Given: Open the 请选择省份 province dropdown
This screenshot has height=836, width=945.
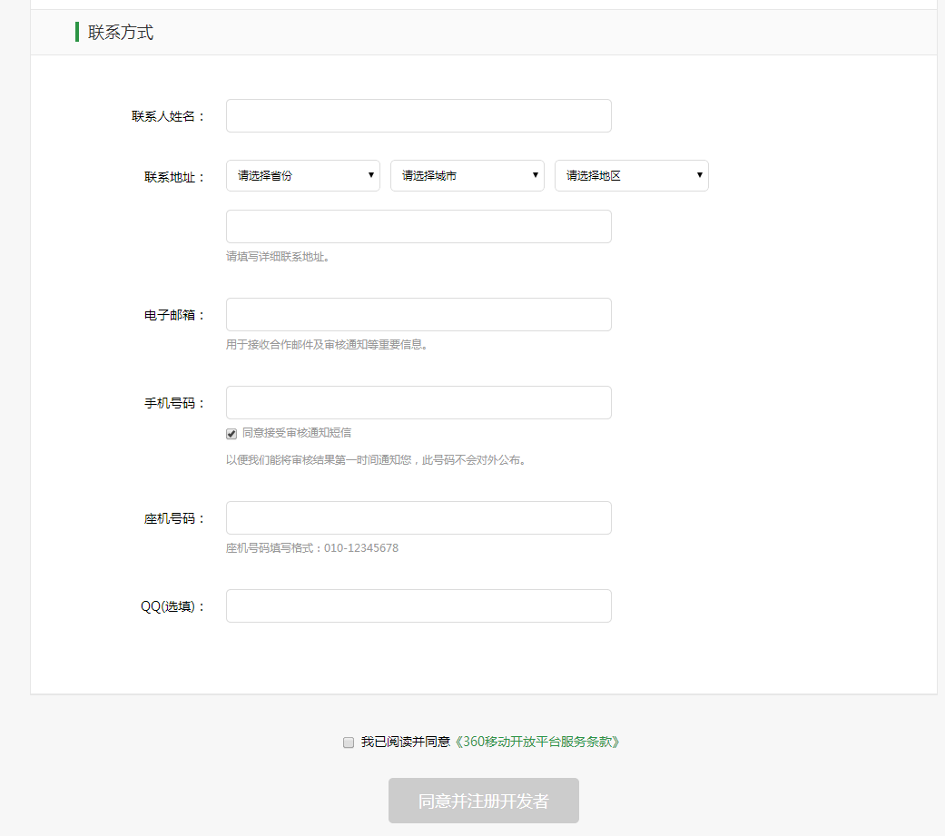Looking at the screenshot, I should [302, 175].
